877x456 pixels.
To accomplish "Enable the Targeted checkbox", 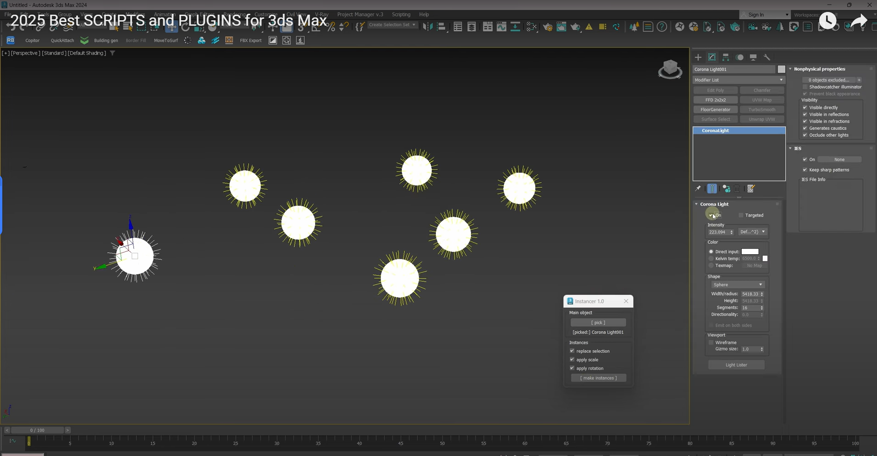I will pyautogui.click(x=741, y=215).
